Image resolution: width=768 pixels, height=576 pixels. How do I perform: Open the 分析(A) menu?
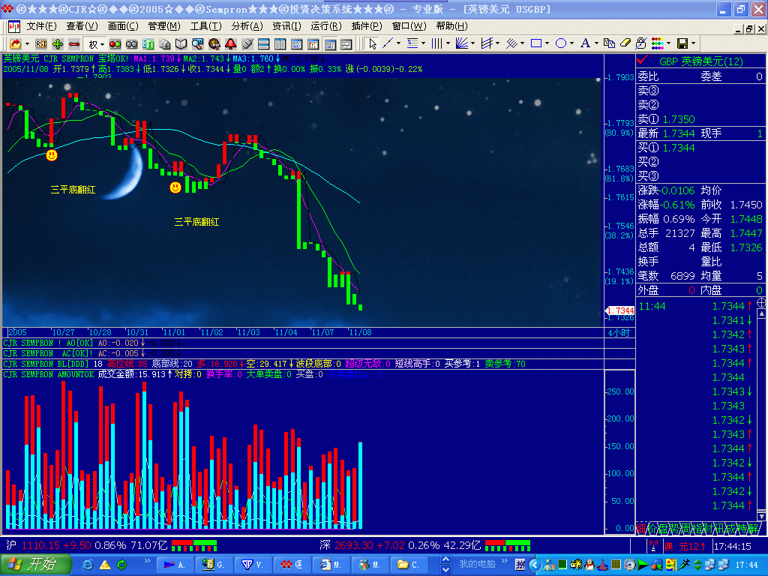[x=247, y=26]
